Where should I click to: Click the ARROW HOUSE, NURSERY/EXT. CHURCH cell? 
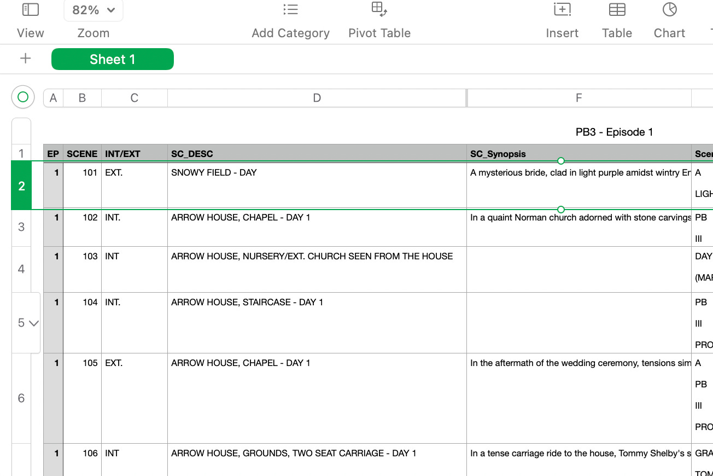(317, 269)
